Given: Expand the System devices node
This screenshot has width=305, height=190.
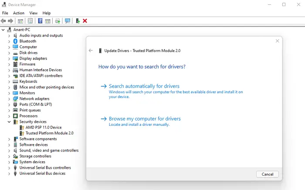Looking at the screenshot, I should click(x=9, y=162).
